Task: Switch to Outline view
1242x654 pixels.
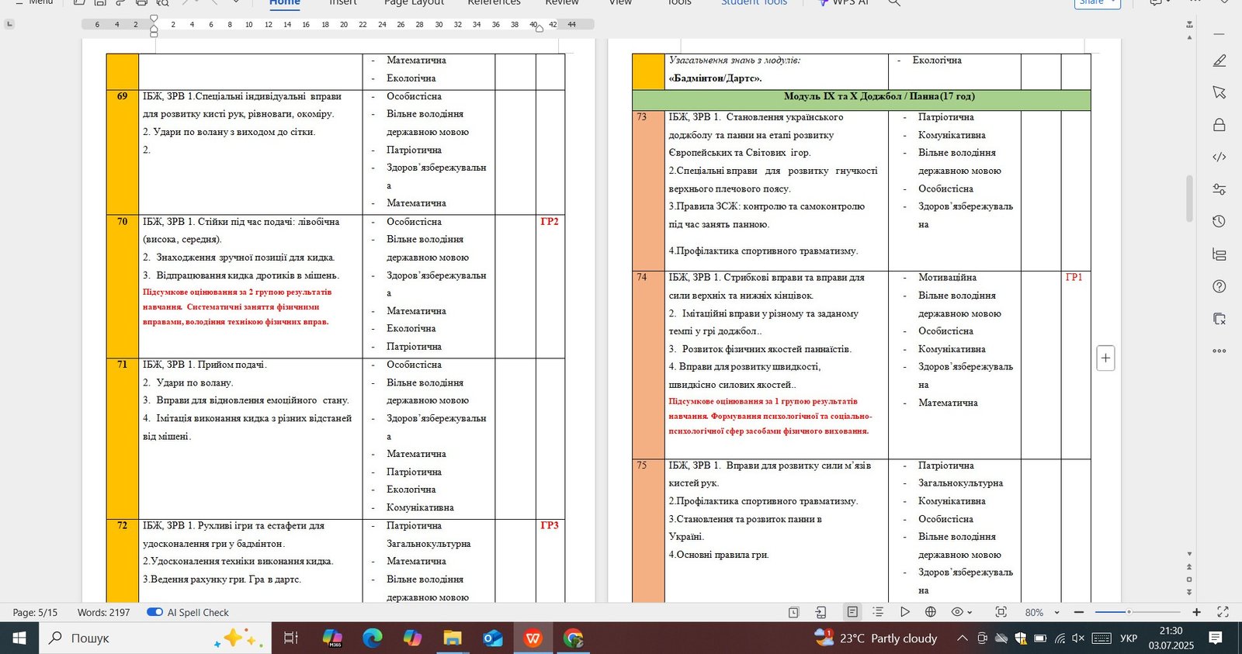Action: tap(878, 612)
